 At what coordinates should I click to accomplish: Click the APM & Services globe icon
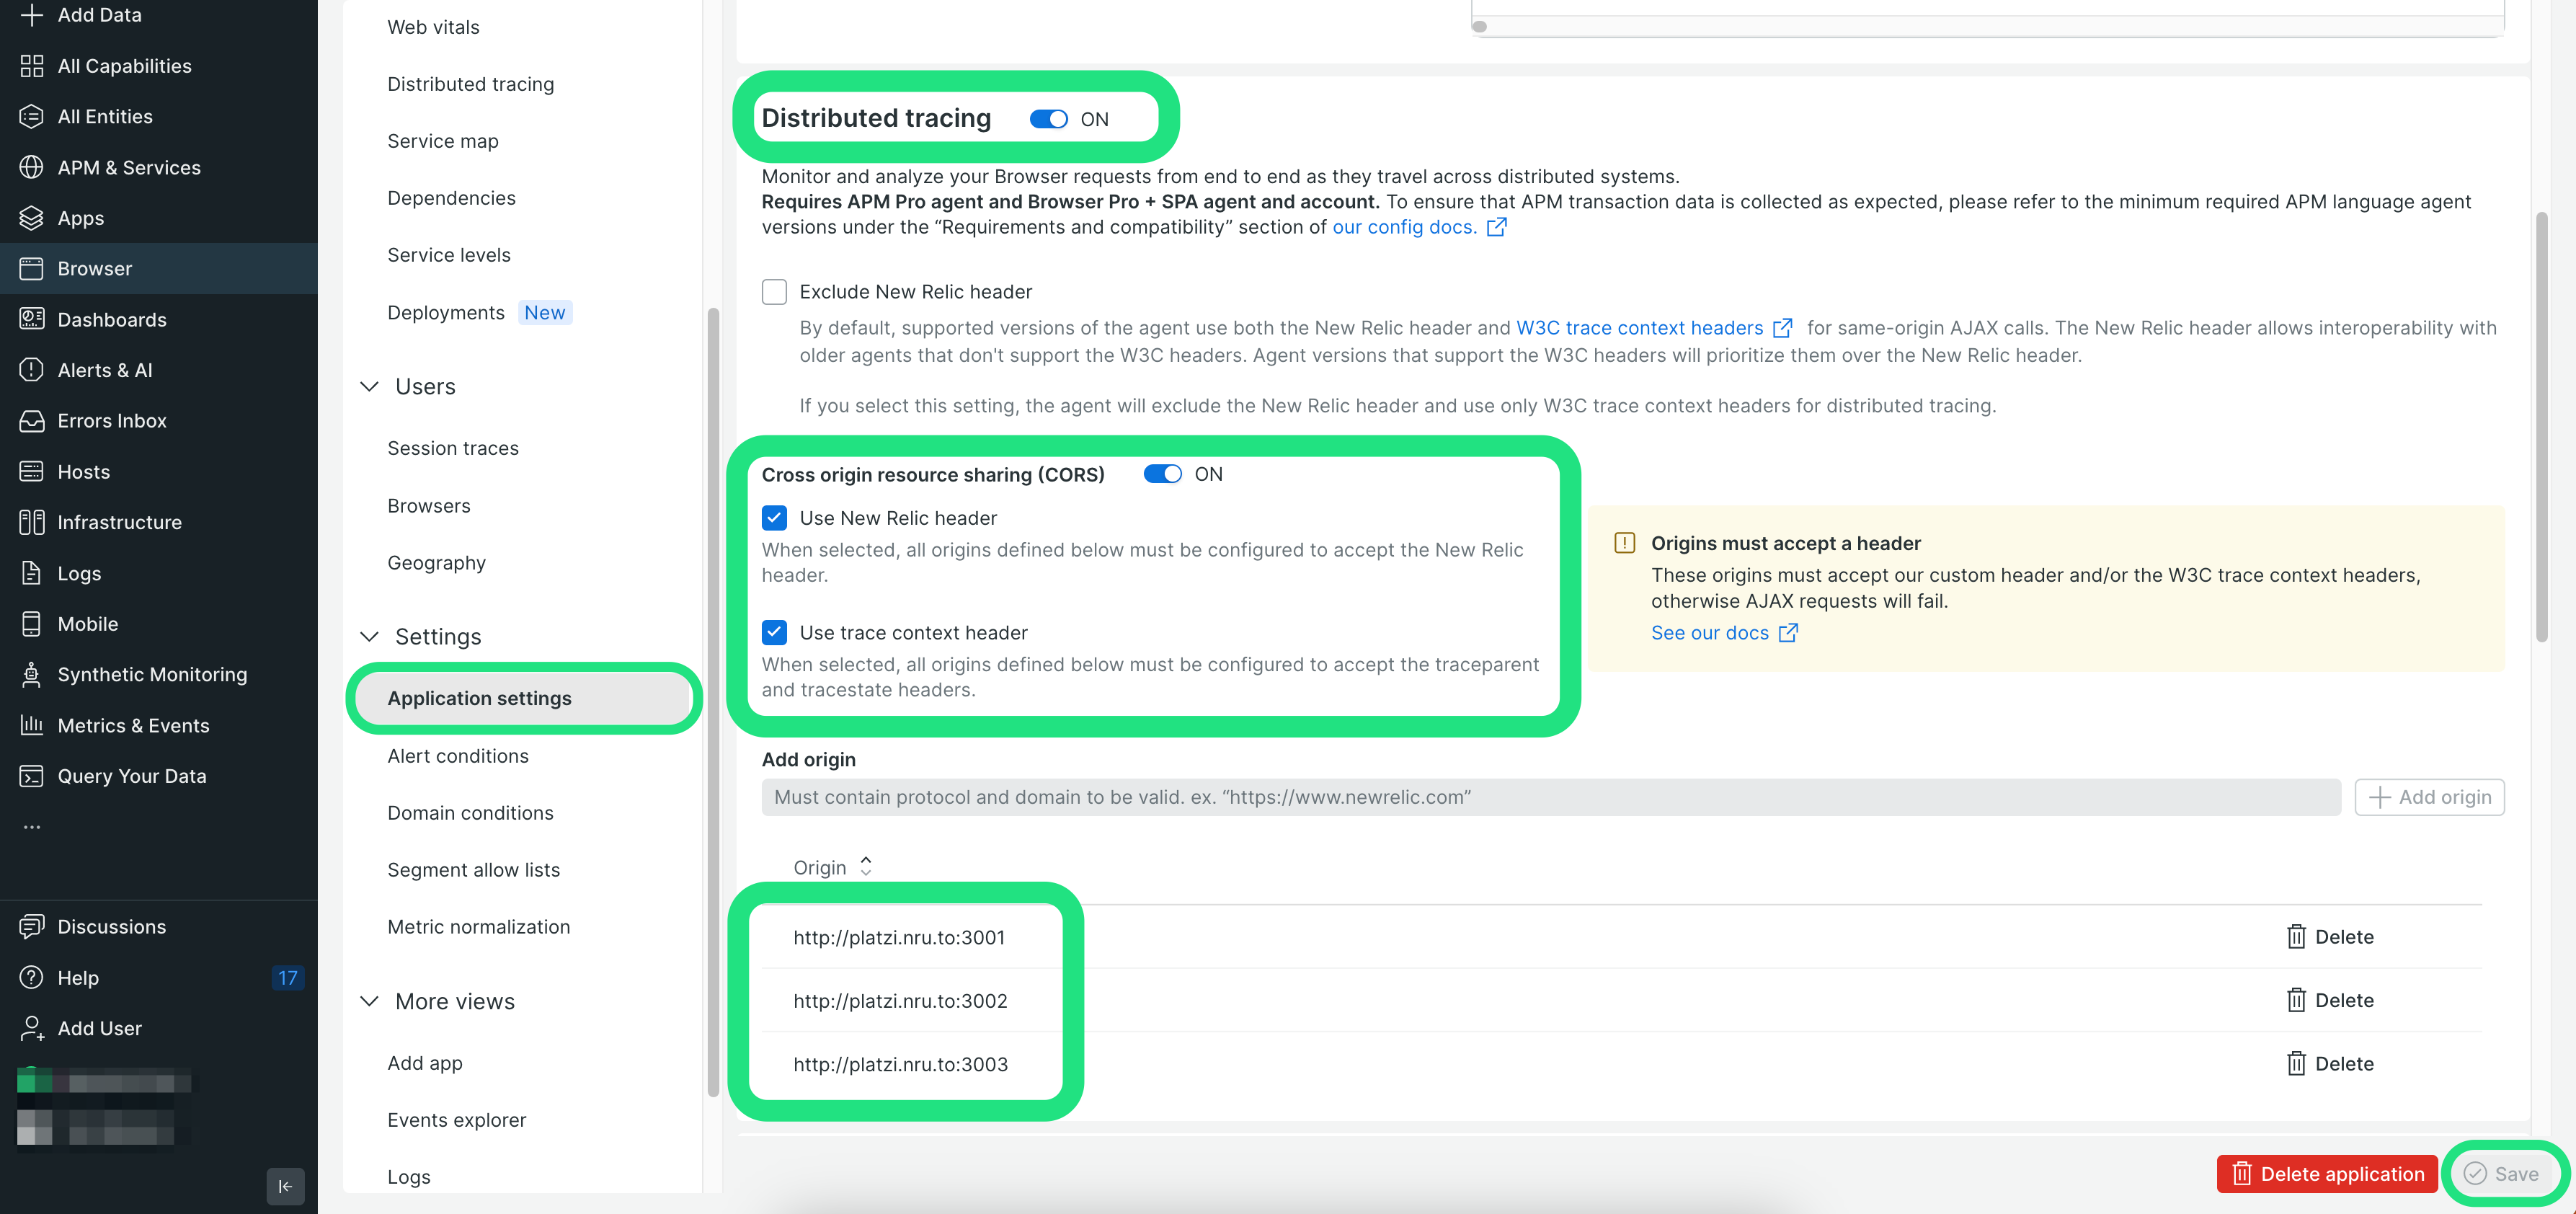[x=31, y=168]
